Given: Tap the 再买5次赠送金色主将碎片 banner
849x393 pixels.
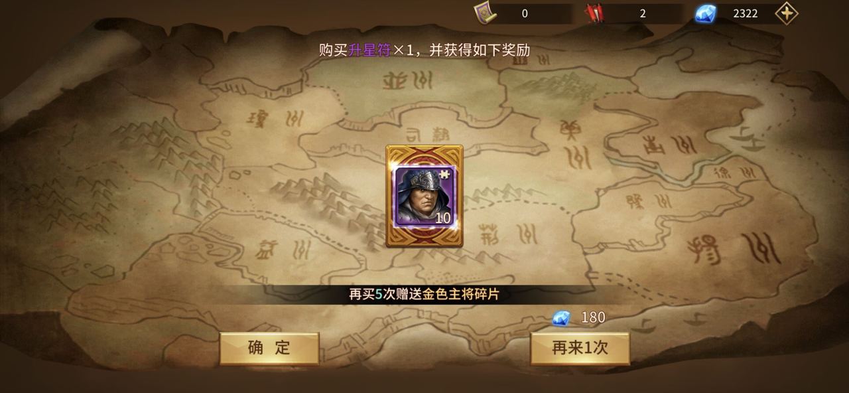Looking at the screenshot, I should click(424, 295).
